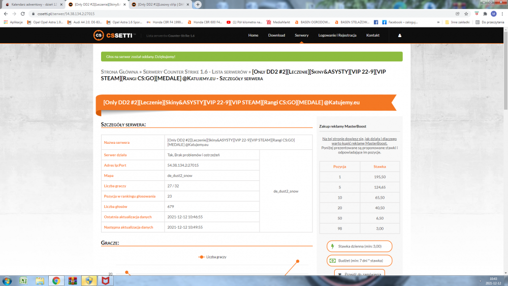The width and height of the screenshot is (508, 286).
Task: Close the Kalendarz adwentowy tab
Action: point(61,5)
